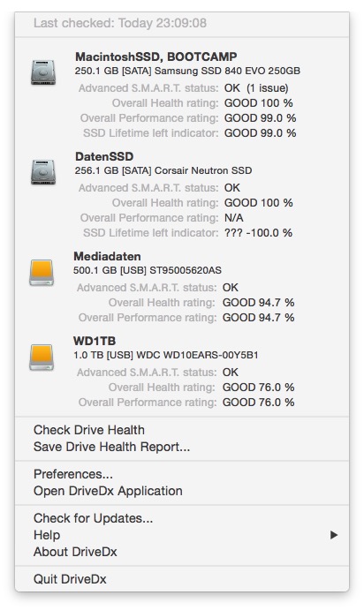
Task: Click the Mediadaten drive title
Action: tap(107, 256)
